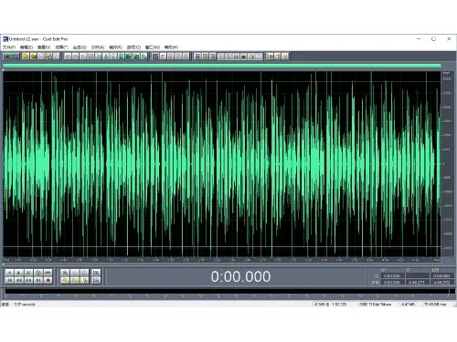Screen dimensions: 457x342
Task: Click the green horizontal view range bar
Action: [x=222, y=66]
